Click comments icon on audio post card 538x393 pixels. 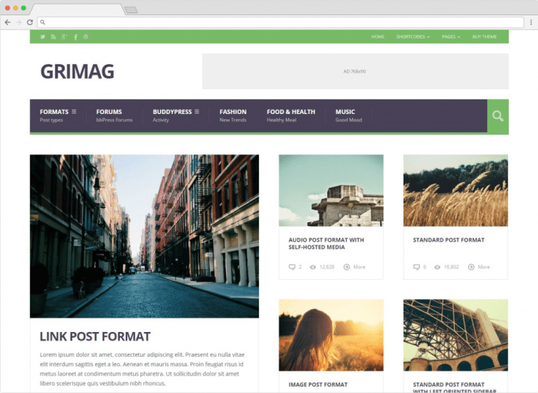coord(292,267)
